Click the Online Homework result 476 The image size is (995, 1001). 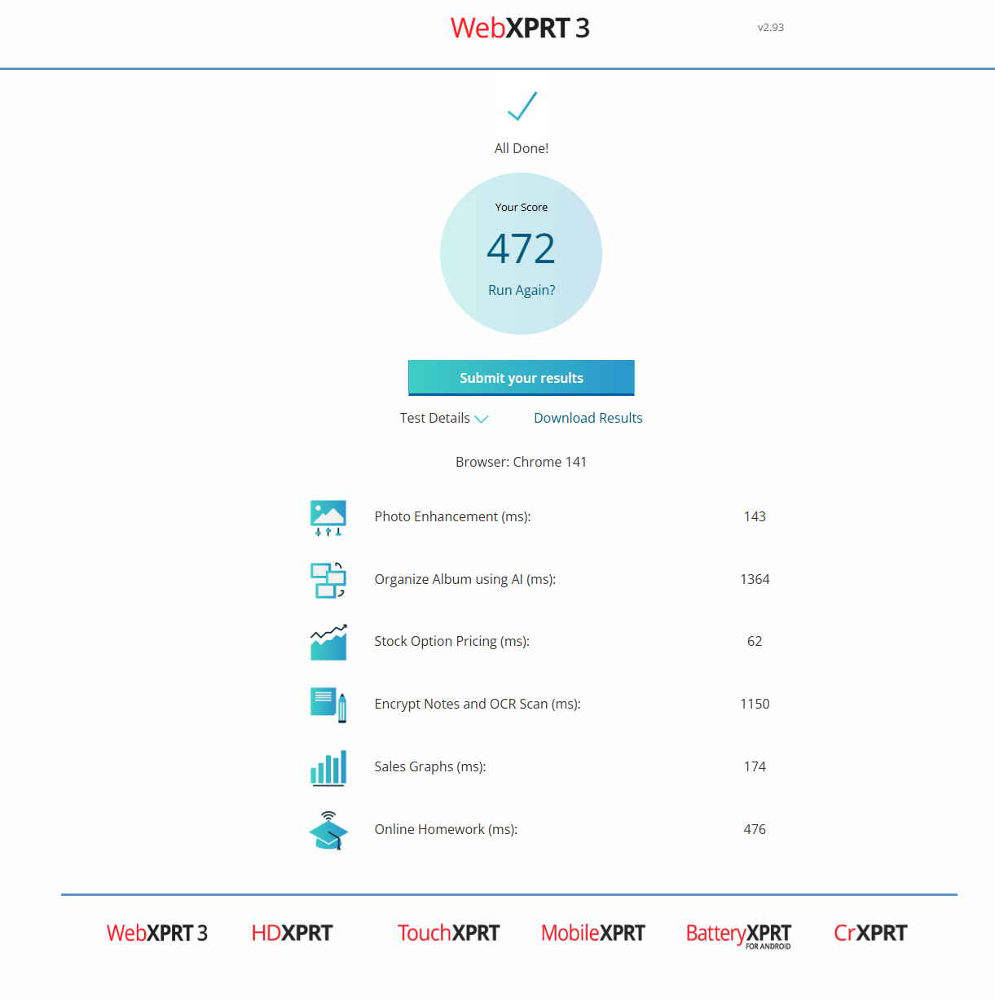tap(755, 829)
